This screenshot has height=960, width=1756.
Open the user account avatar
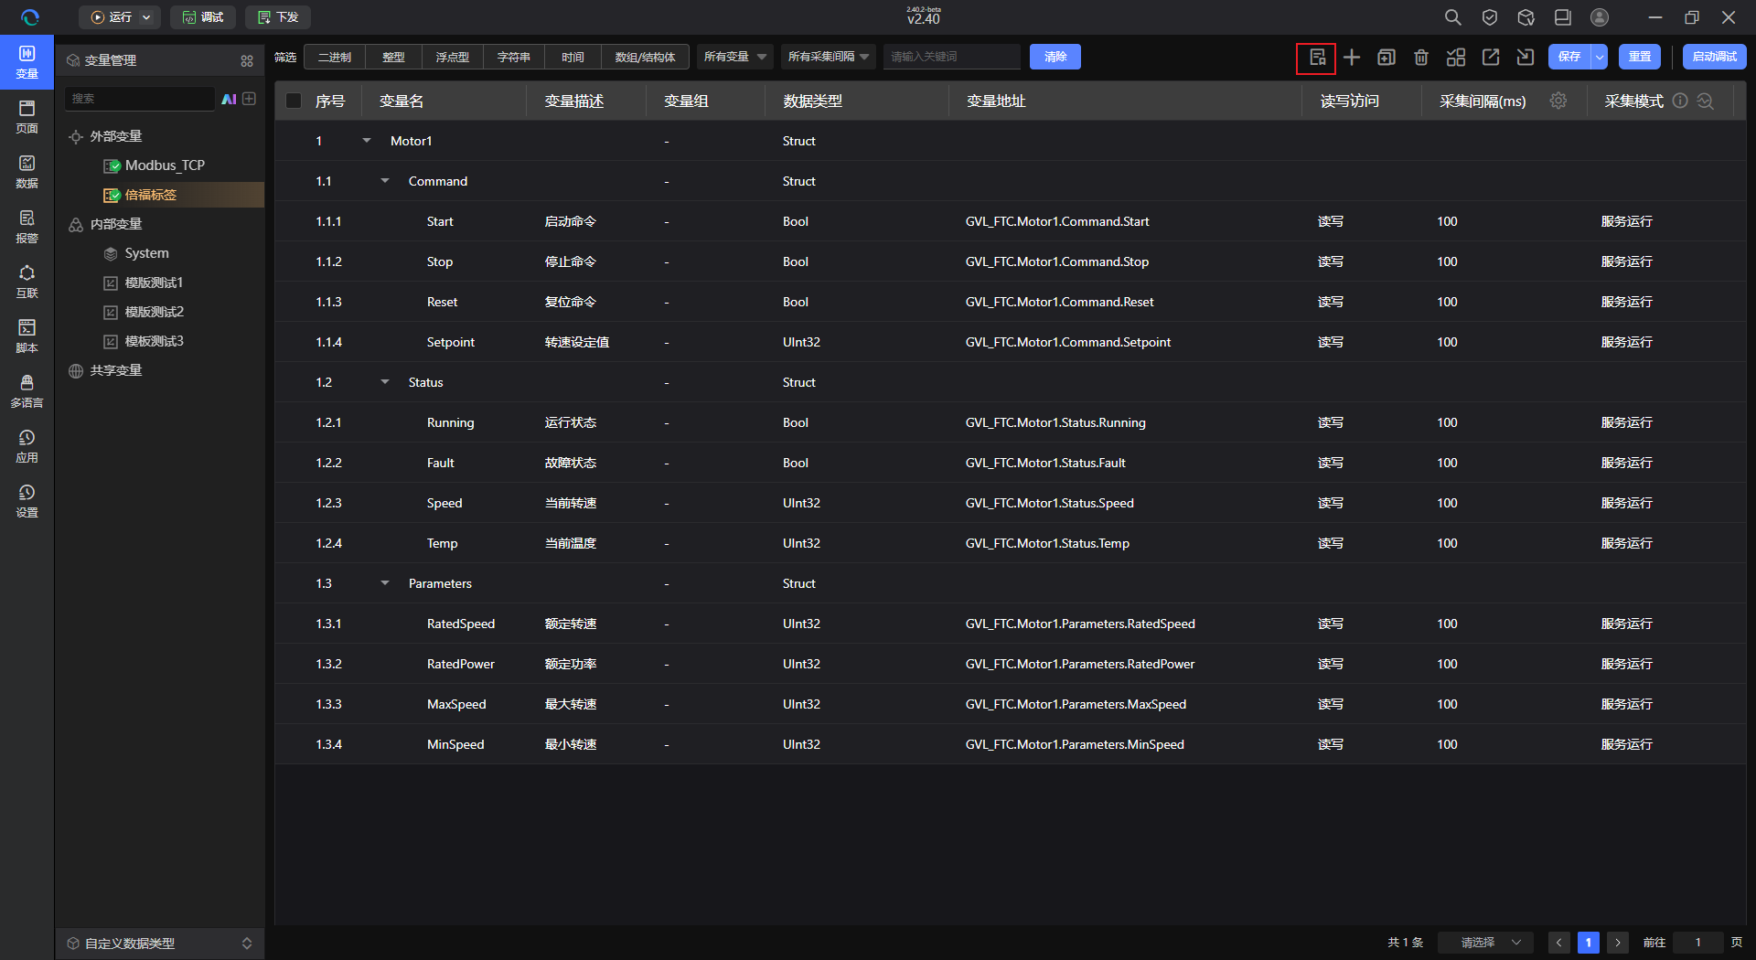[1600, 17]
